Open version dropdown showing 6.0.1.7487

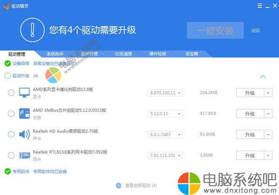(165, 135)
